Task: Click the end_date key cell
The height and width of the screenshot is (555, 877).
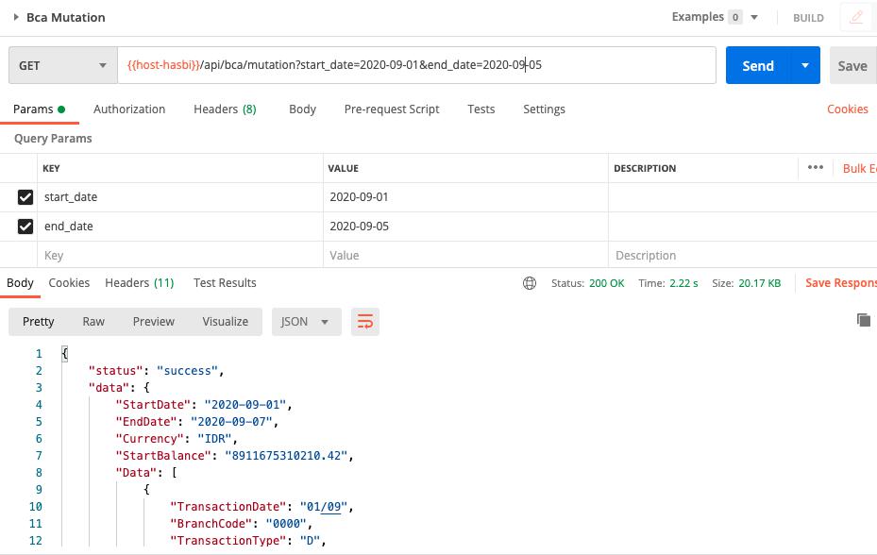Action: tap(180, 226)
